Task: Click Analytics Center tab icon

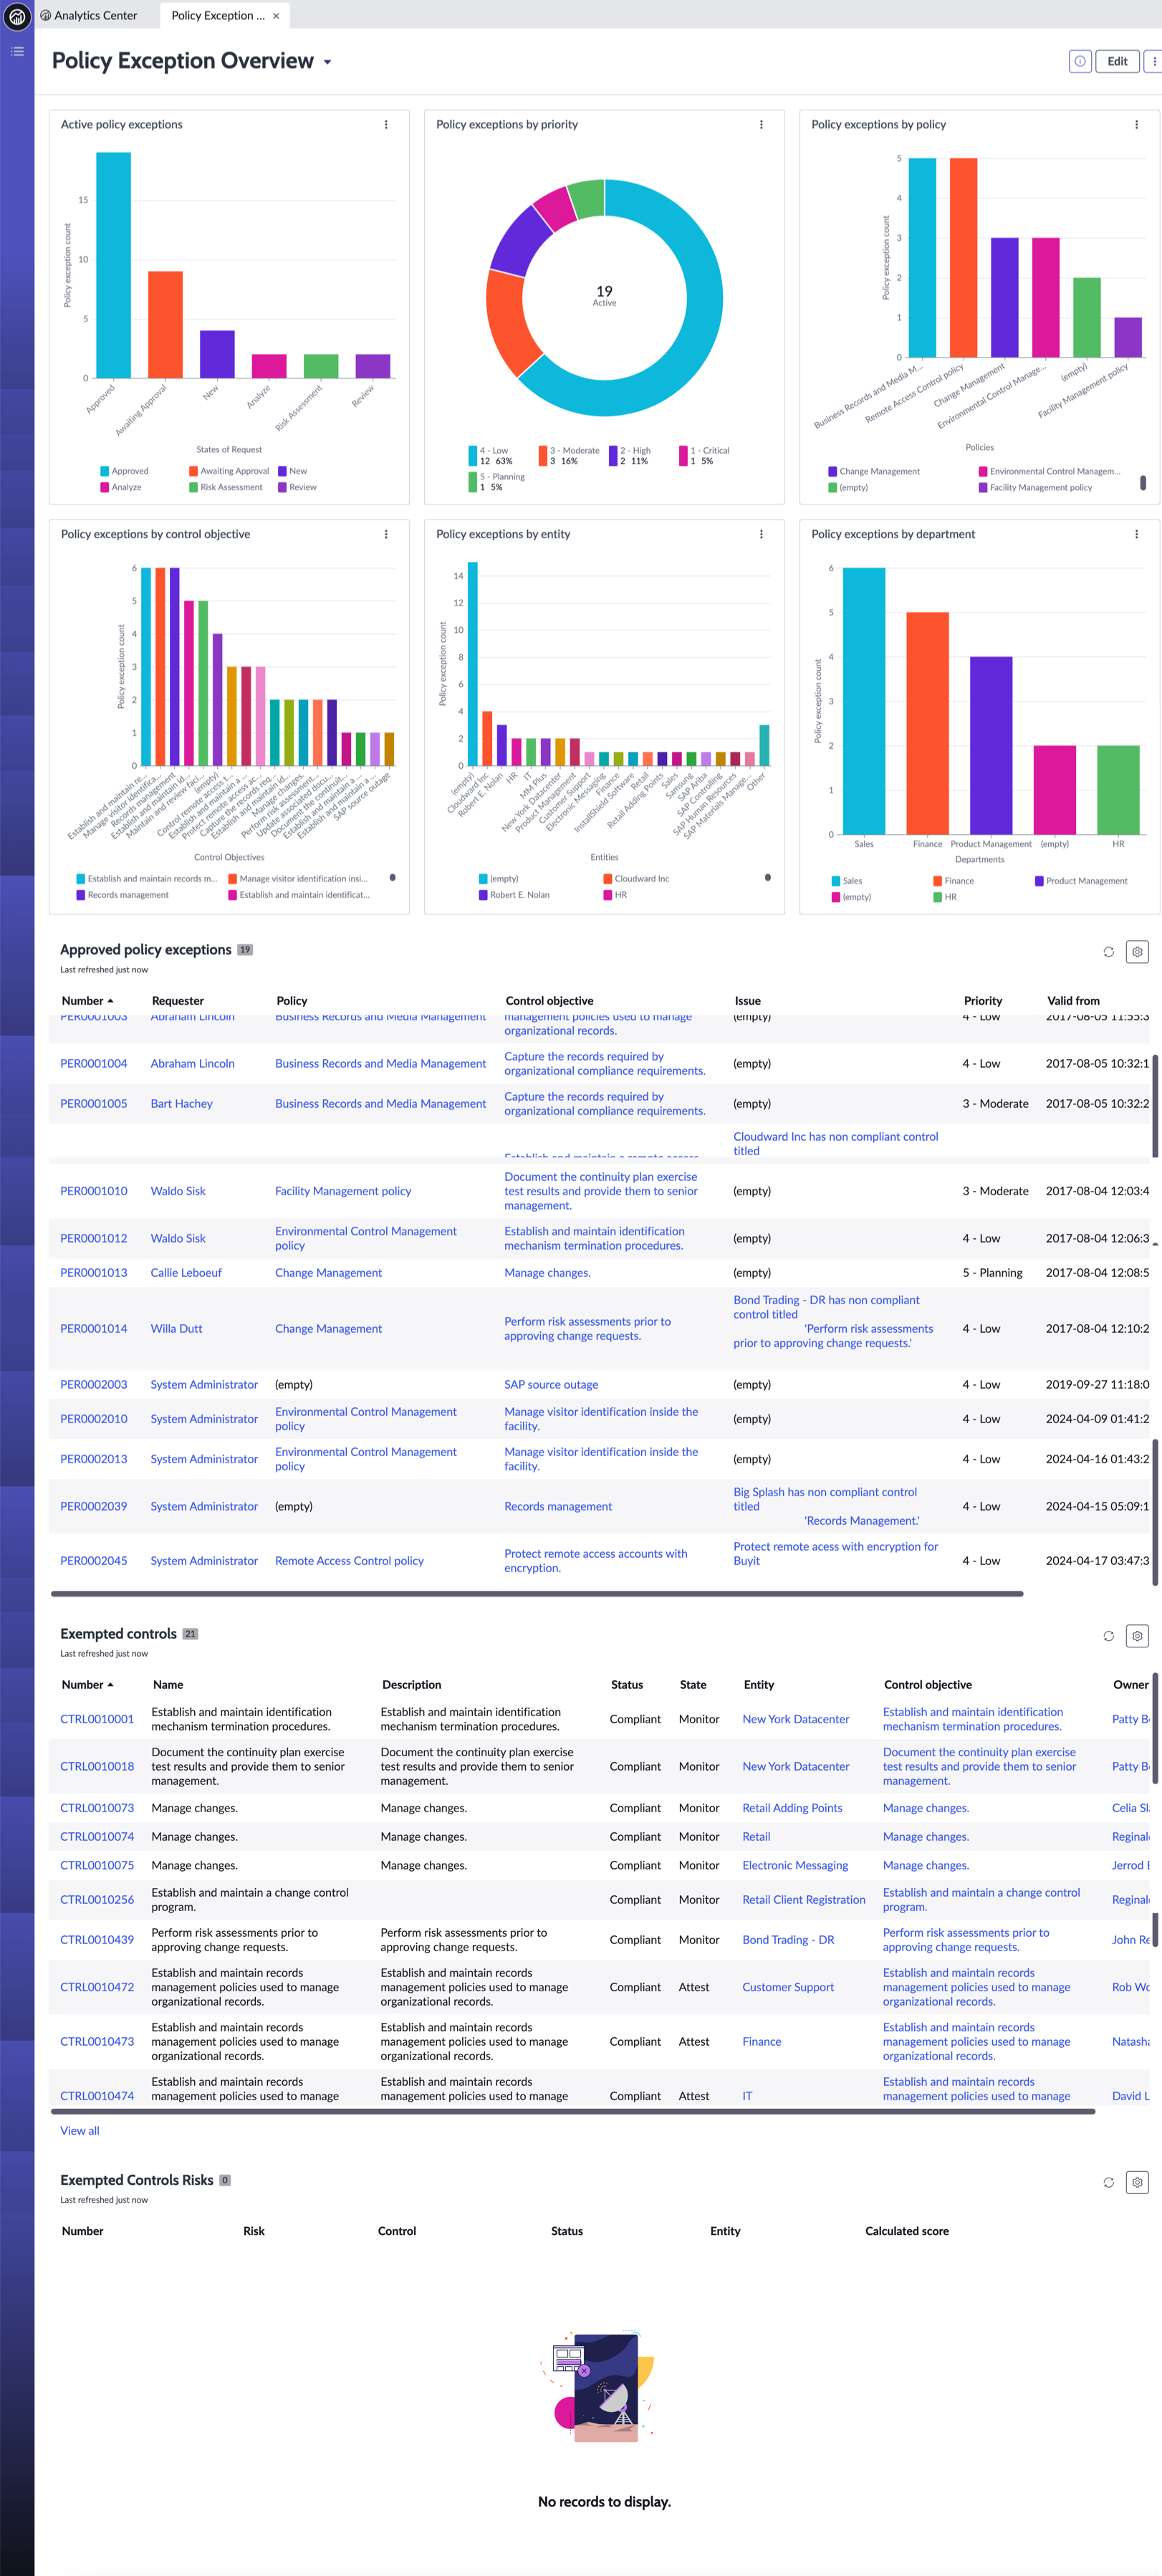Action: (x=45, y=16)
